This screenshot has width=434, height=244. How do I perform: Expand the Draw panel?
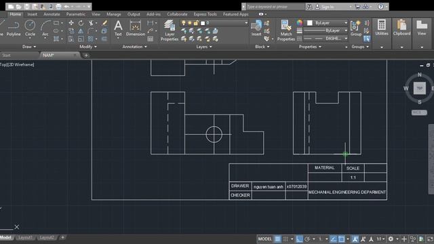[29, 47]
